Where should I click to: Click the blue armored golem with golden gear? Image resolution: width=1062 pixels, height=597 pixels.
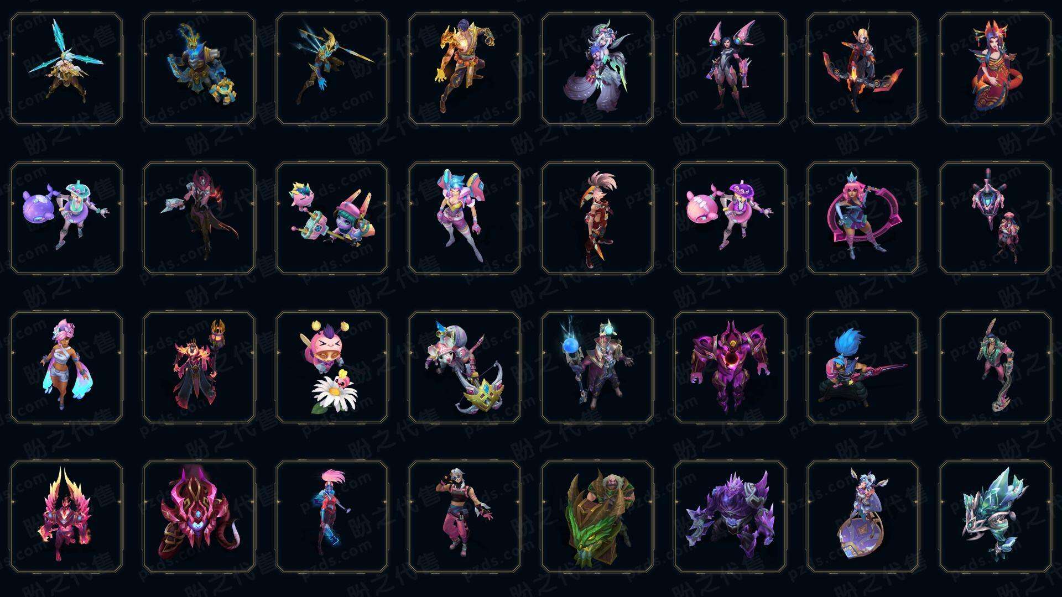coord(199,69)
